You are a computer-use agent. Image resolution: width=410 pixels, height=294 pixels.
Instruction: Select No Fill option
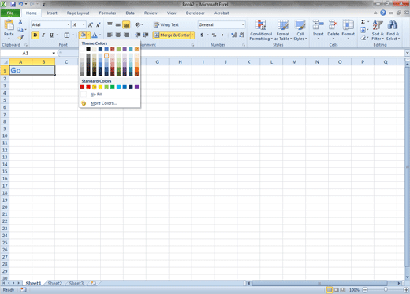[96, 95]
